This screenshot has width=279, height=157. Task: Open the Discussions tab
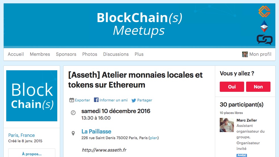[x=116, y=54]
